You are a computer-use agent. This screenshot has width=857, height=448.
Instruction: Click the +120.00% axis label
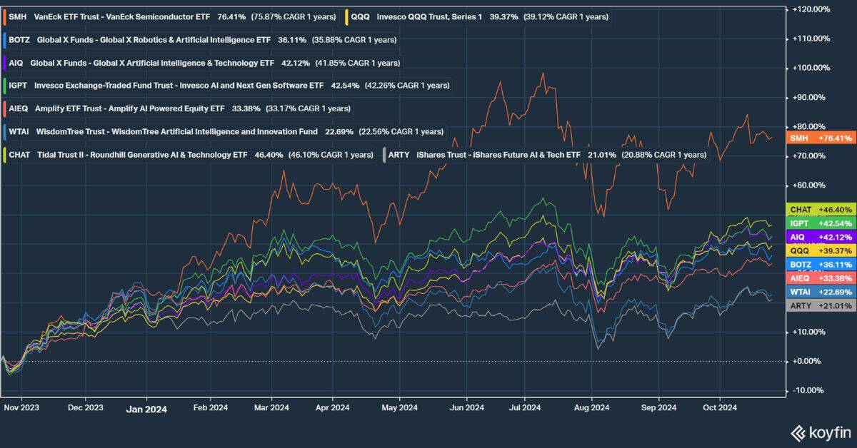(x=811, y=9)
